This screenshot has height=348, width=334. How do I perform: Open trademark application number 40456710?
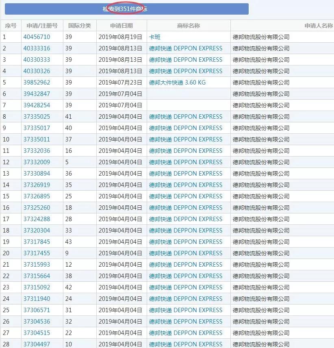36,37
